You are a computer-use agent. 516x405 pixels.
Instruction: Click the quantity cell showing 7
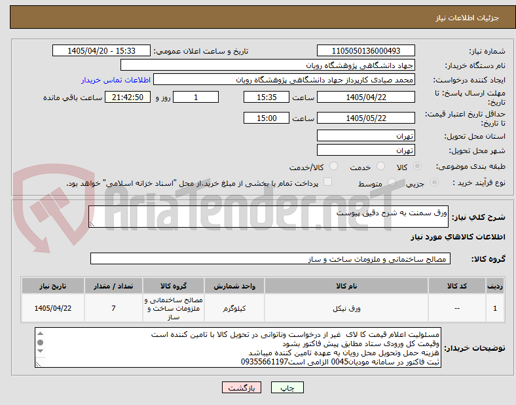(113, 308)
